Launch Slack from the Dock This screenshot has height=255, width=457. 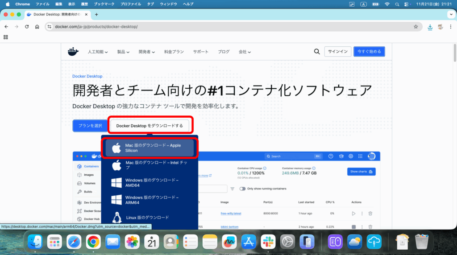click(x=268, y=242)
